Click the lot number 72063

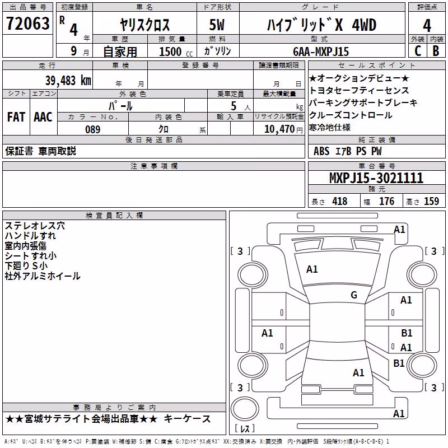click(x=27, y=23)
